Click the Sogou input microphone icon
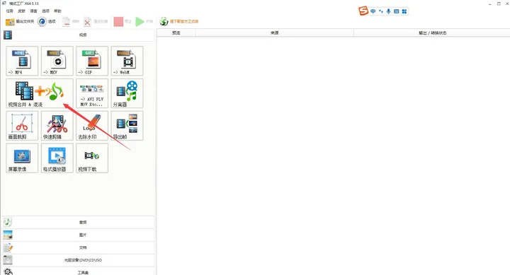Viewport: 510px width, 275px height. (388, 11)
